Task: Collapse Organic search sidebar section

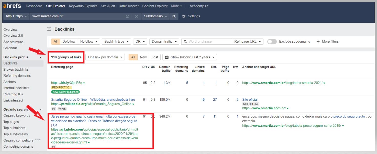Action: [40, 110]
